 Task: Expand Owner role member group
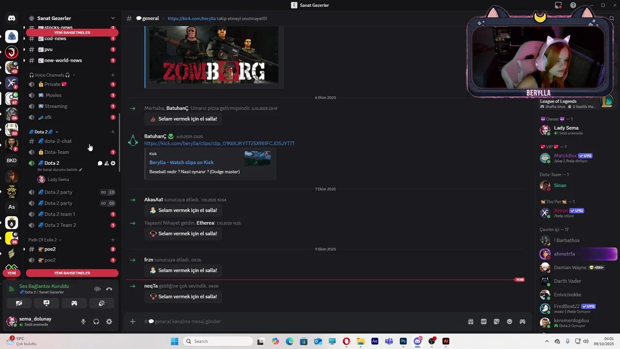pyautogui.click(x=557, y=119)
